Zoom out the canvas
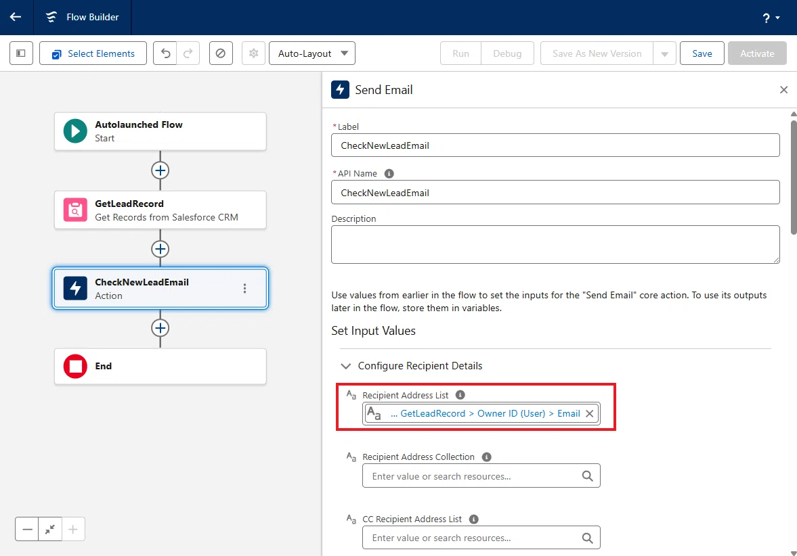This screenshot has height=556, width=797. 27,529
